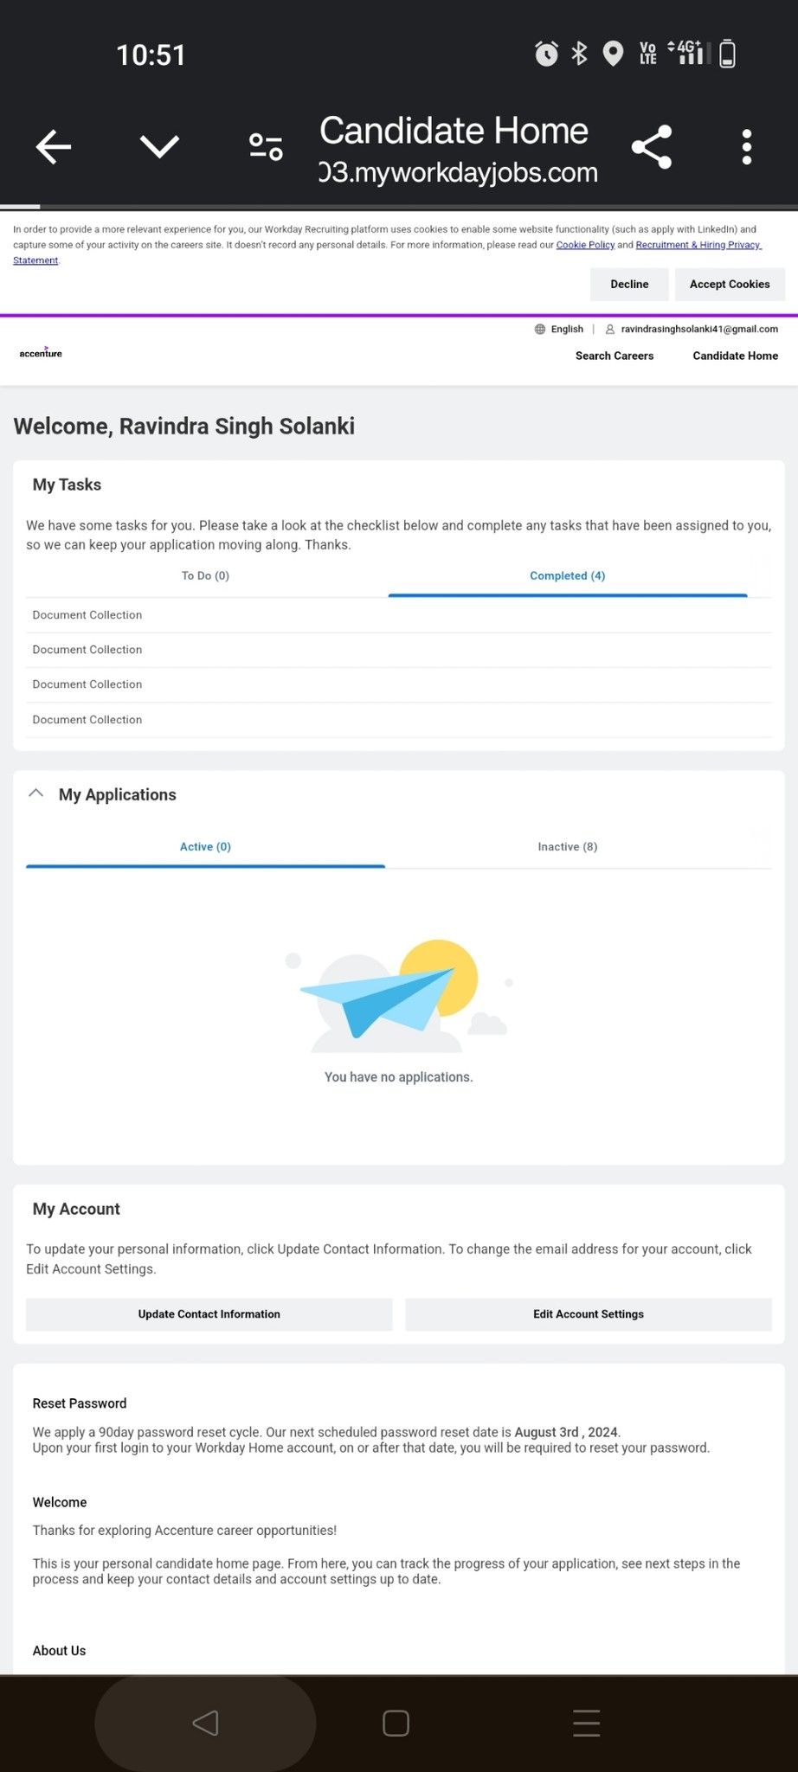Screen dimensions: 798x1772
Task: Open the Cookie Policy link
Action: pos(585,245)
